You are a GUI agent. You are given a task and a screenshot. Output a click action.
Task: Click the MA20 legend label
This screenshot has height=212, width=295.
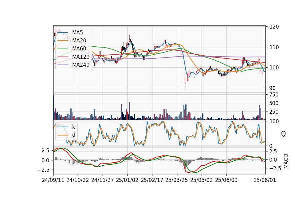pyautogui.click(x=79, y=41)
